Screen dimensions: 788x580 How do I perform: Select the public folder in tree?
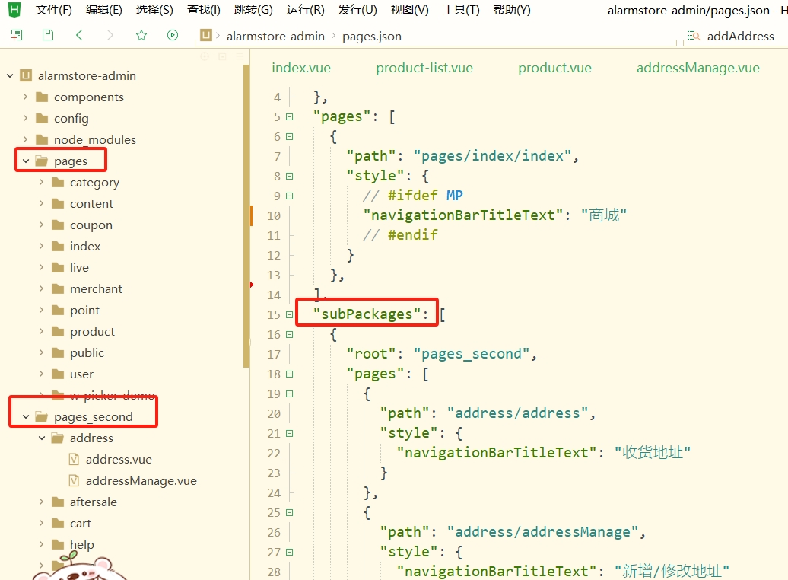tap(87, 352)
